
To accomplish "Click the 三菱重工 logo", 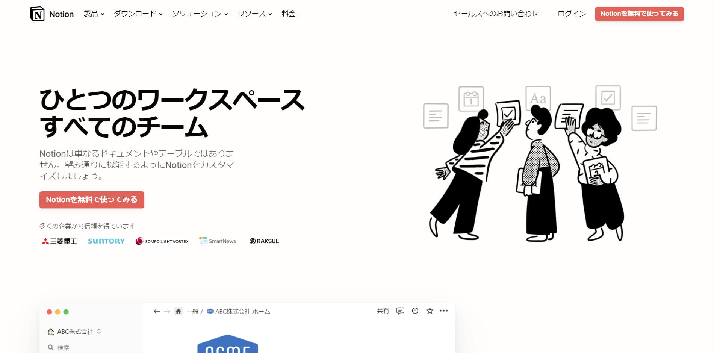I will [x=59, y=241].
